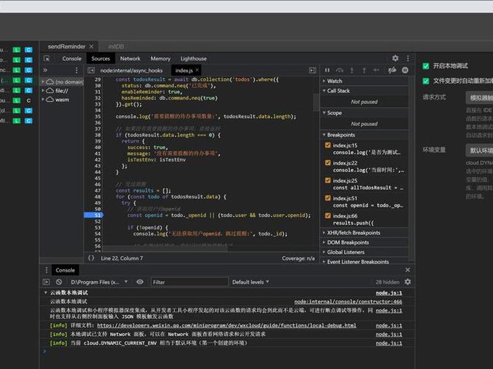The image size is (493, 369).
Task: Click the line 51 breakpoint marker in gutter
Action: (x=94, y=215)
